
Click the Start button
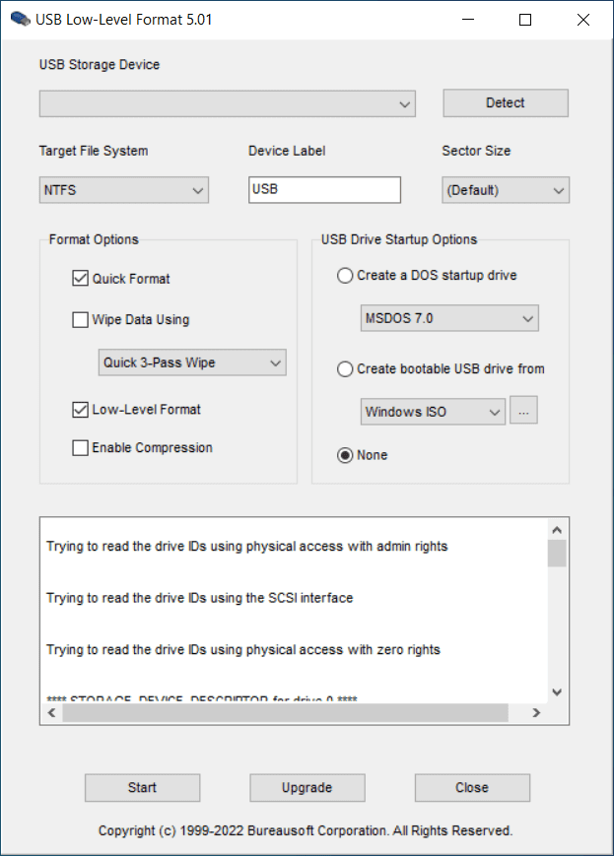pyautogui.click(x=142, y=788)
